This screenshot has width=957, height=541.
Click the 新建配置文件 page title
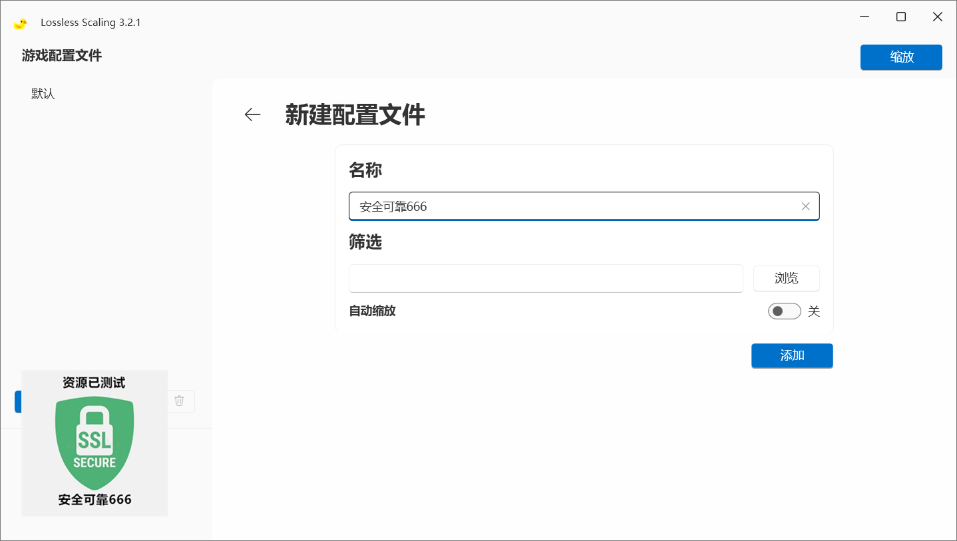(x=355, y=115)
